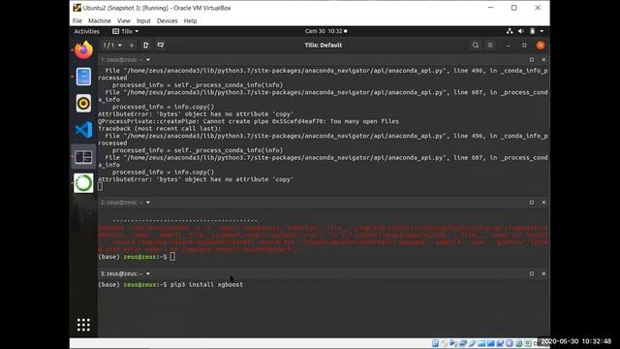
Task: Open the Tilix terminal search
Action: tap(476, 46)
